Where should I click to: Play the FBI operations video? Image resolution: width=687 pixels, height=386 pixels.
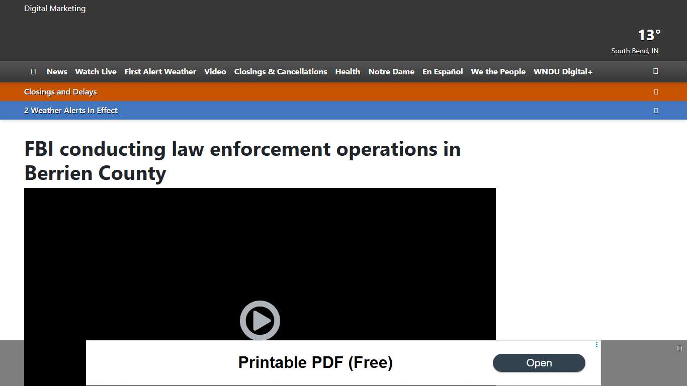pos(260,320)
